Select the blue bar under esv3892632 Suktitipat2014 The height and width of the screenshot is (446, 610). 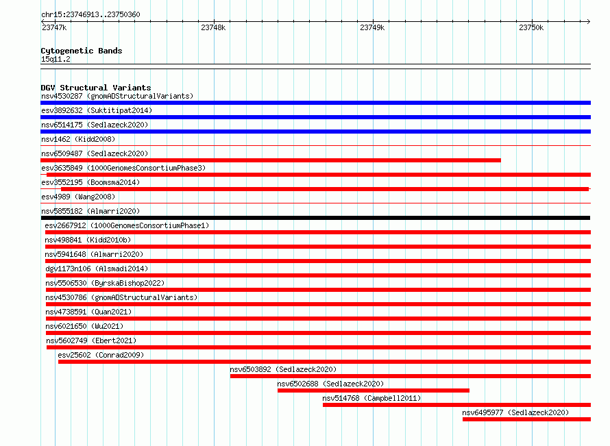pyautogui.click(x=315, y=117)
